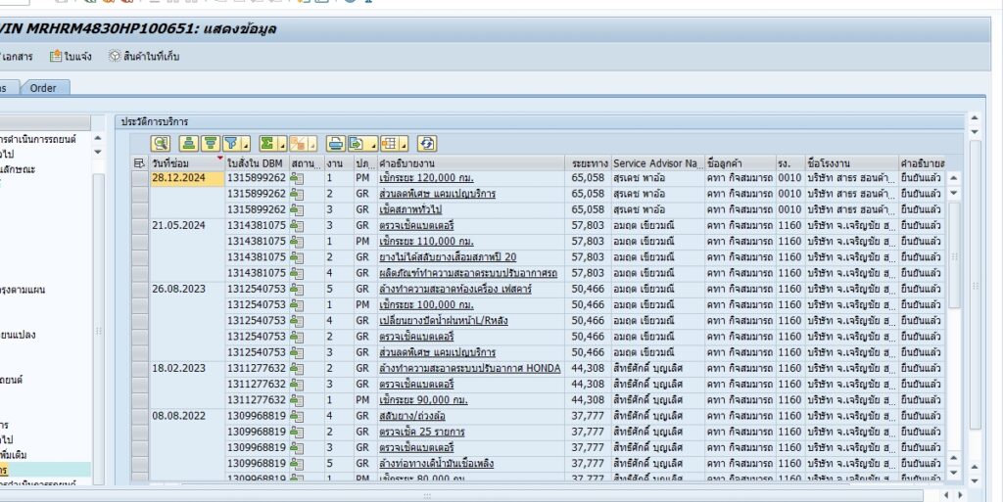The height and width of the screenshot is (502, 1003).
Task: Open the Filter icon's dropdown arrow
Action: [245, 146]
